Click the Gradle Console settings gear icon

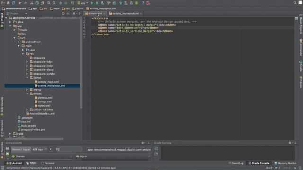[290, 143]
